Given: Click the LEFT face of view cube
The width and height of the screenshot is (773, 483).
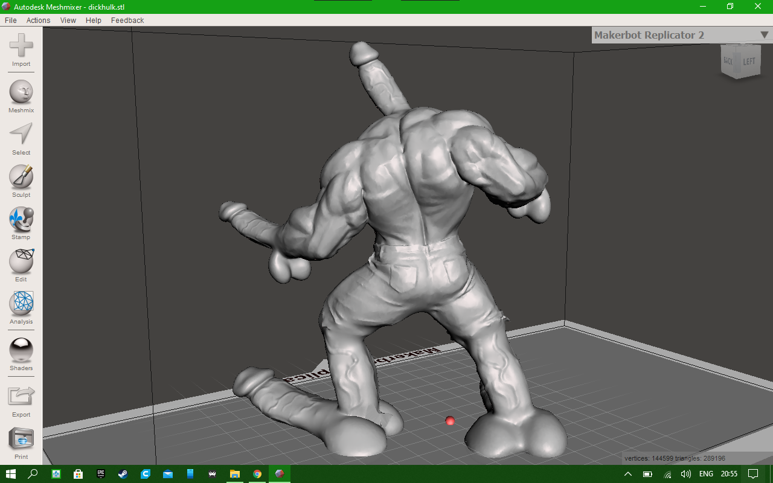Looking at the screenshot, I should pos(749,62).
